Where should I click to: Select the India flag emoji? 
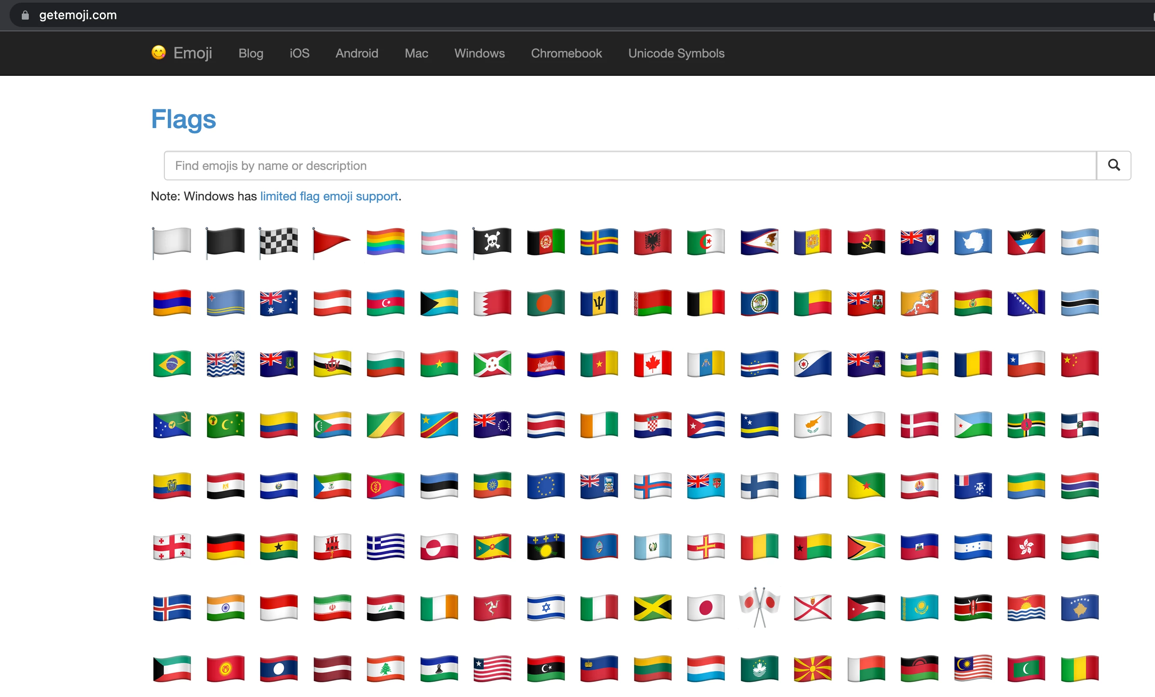click(x=225, y=607)
